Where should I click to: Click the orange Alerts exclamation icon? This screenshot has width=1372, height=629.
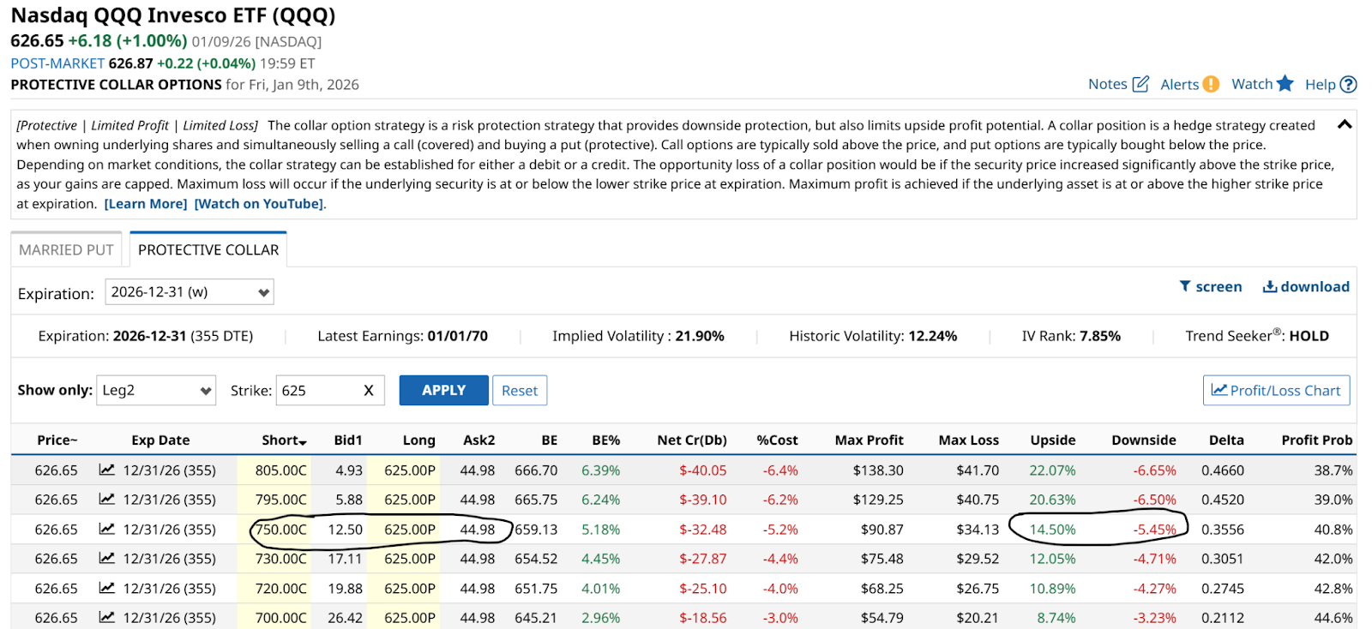1211,84
